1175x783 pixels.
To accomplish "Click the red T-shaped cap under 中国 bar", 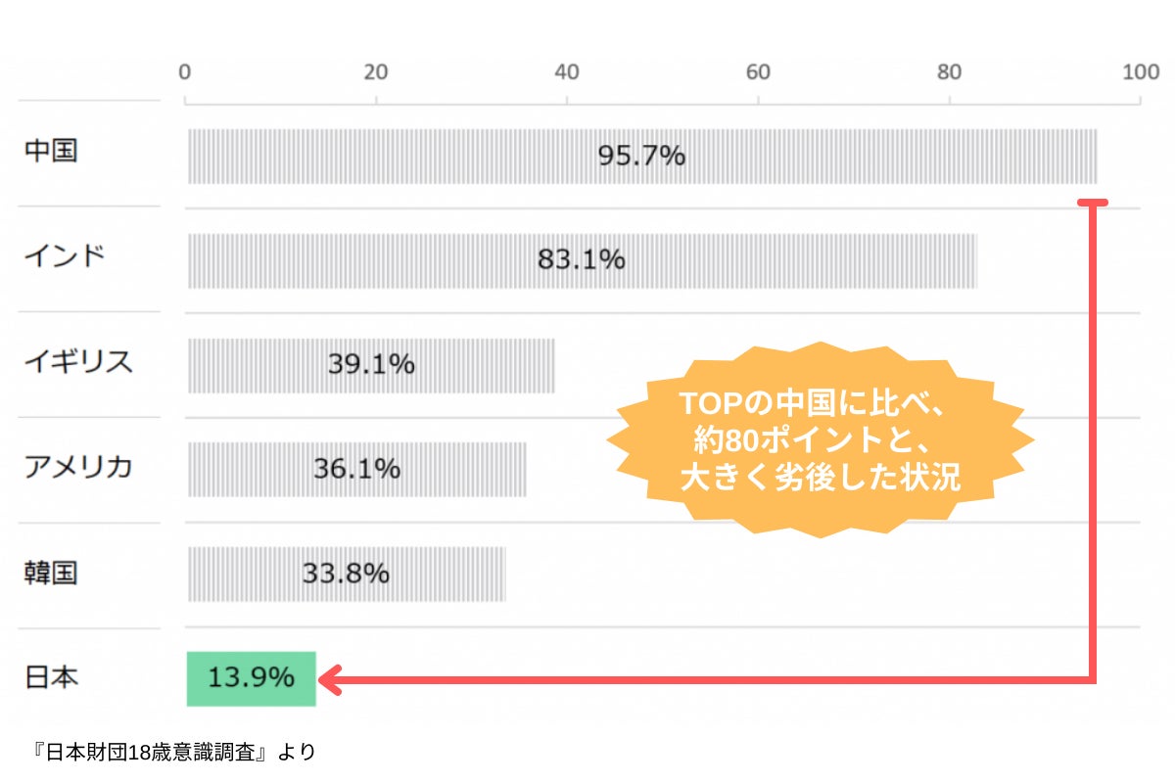I will pos(1092,203).
